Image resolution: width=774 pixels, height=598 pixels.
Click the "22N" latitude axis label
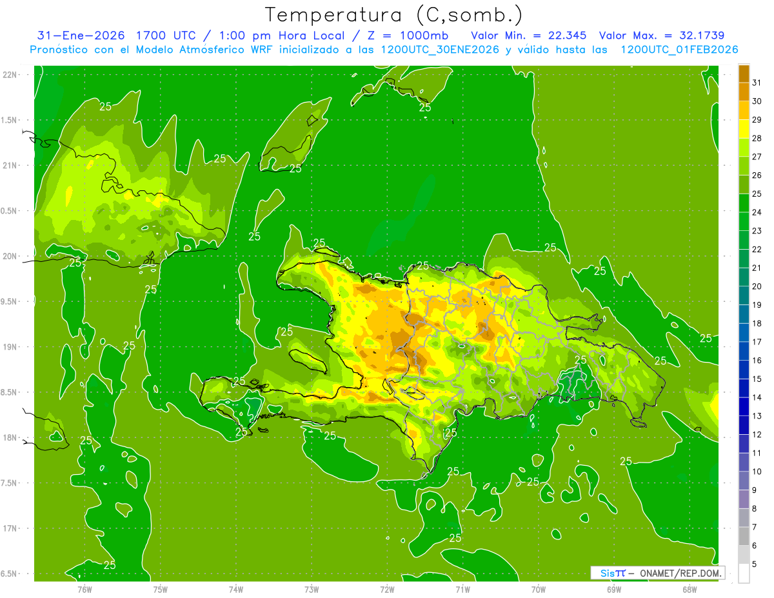11,74
